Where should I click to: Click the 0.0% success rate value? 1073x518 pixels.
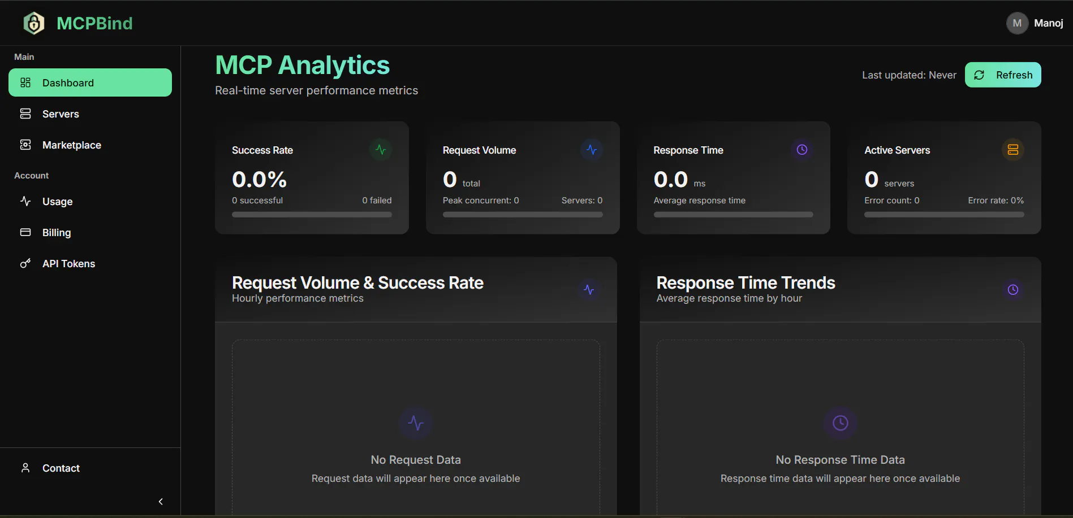(259, 180)
